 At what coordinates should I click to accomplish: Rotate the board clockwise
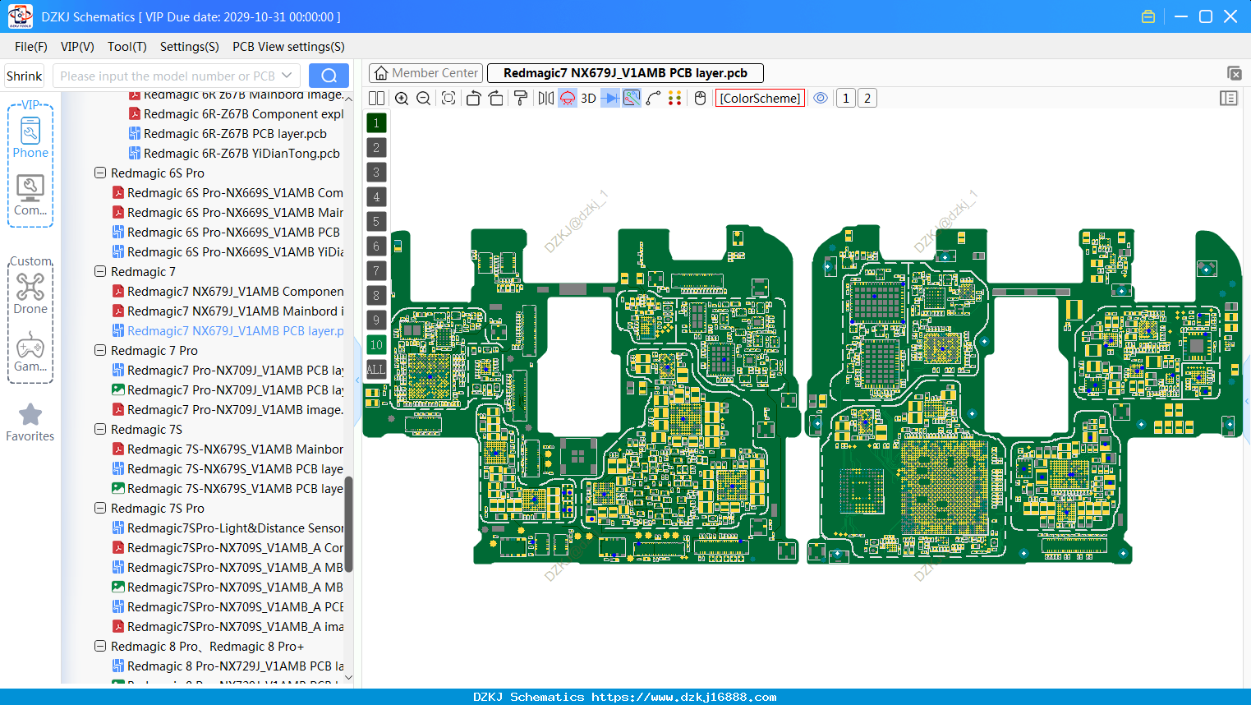(x=496, y=98)
